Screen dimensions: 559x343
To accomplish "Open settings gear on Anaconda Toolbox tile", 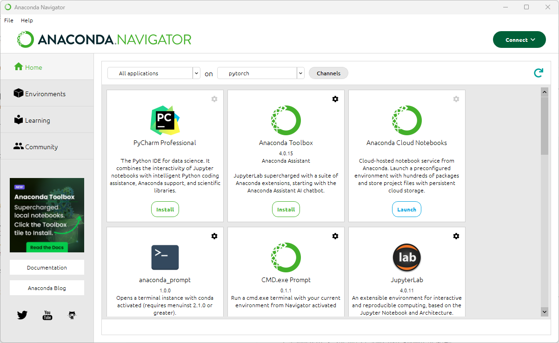I will click(x=335, y=99).
